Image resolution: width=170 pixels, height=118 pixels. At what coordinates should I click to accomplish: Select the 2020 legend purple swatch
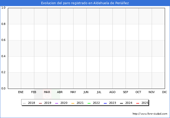click(56, 103)
